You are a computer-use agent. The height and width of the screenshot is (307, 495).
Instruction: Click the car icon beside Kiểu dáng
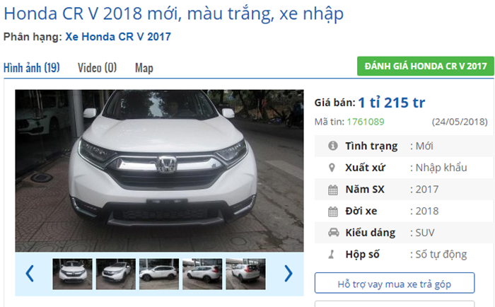tap(333, 233)
